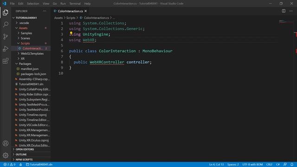Expand the WebGLTemplates folder
The image size is (297, 167).
tap(32, 54)
